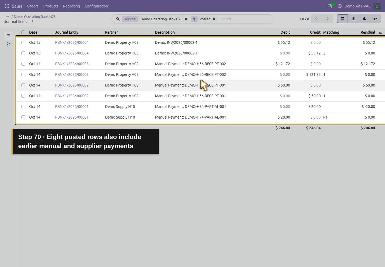Click the Sales app title
385x267 pixels.
pyautogui.click(x=17, y=6)
